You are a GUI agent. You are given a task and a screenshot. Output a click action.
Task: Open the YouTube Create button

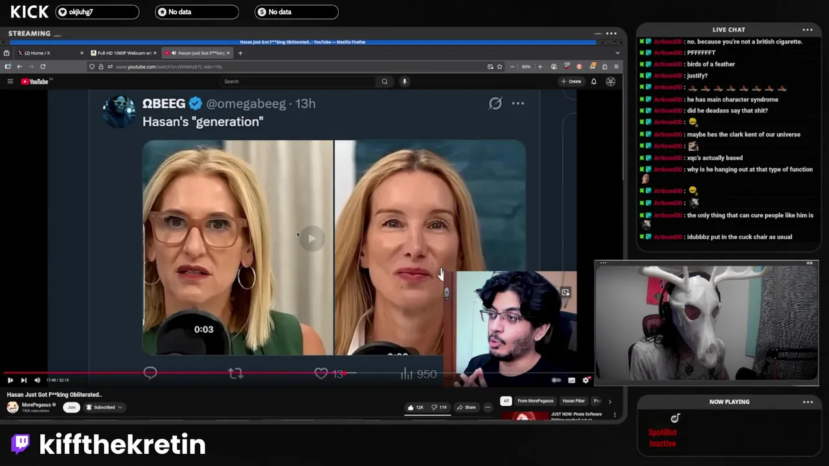(x=571, y=82)
